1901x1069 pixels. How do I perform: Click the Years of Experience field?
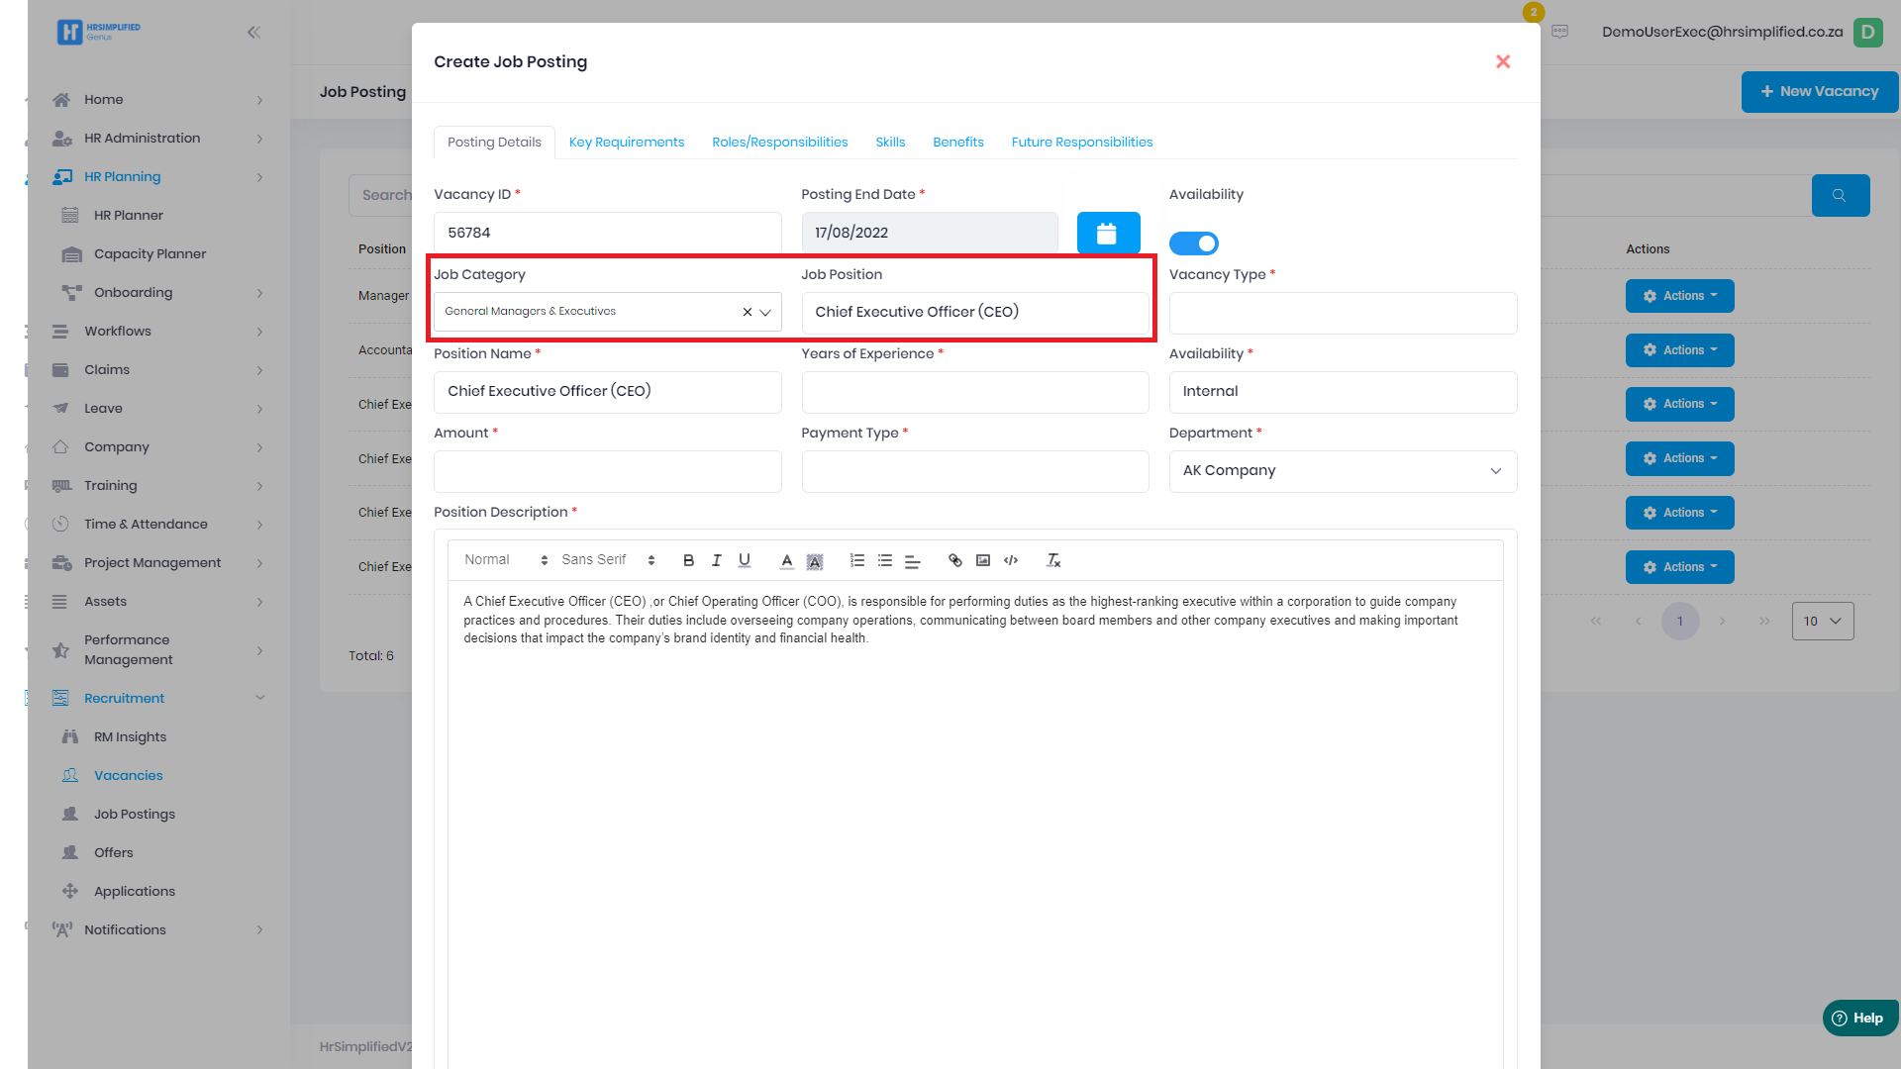coord(974,392)
